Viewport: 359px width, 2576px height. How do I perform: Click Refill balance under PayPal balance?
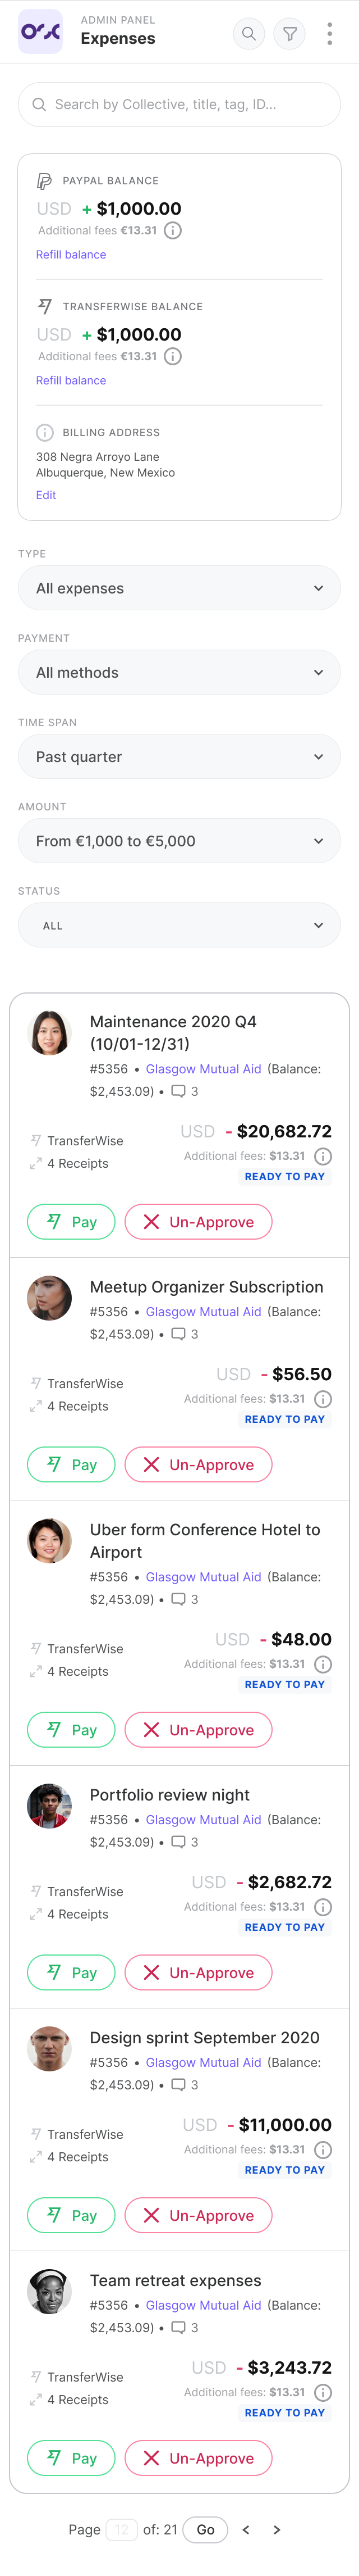pos(70,254)
